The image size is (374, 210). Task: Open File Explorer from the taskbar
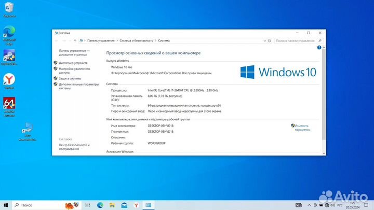(112, 205)
